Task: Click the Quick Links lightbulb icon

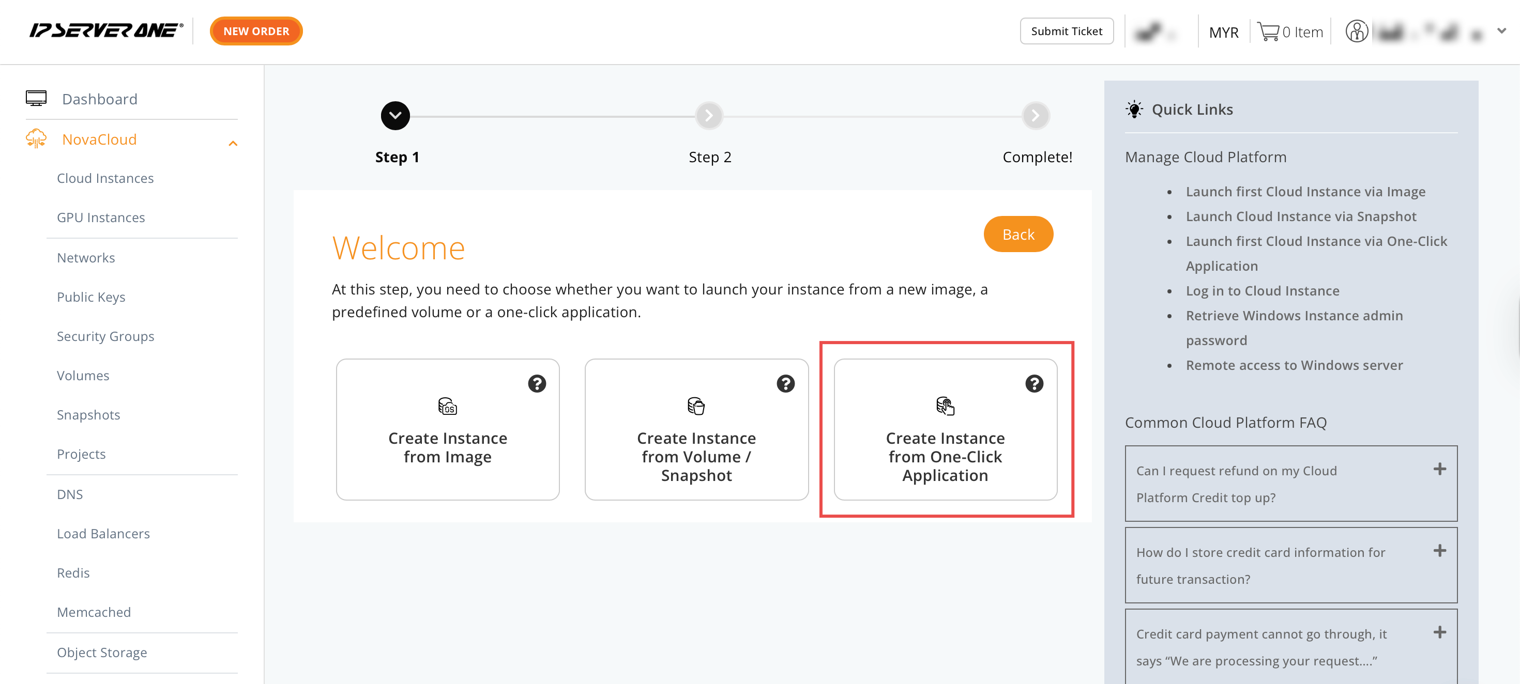Action: tap(1134, 110)
